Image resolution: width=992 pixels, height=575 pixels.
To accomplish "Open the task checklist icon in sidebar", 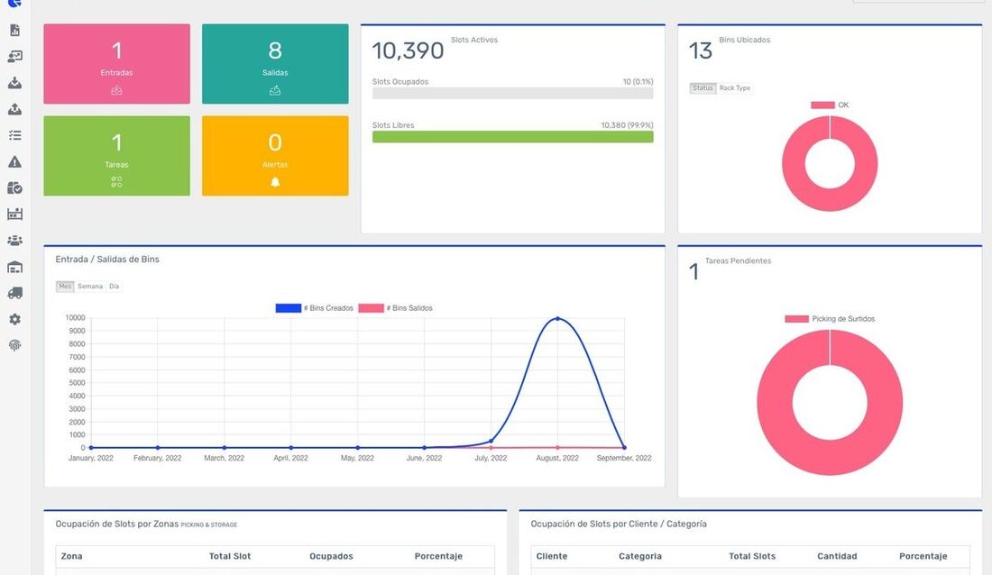I will [x=14, y=135].
